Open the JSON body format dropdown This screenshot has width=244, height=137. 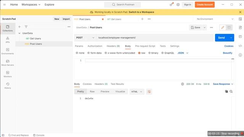click(x=183, y=53)
